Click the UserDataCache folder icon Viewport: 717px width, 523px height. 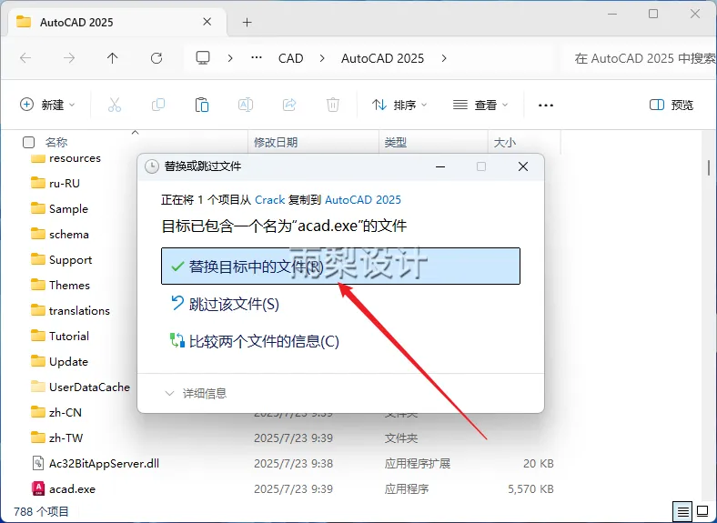click(38, 387)
